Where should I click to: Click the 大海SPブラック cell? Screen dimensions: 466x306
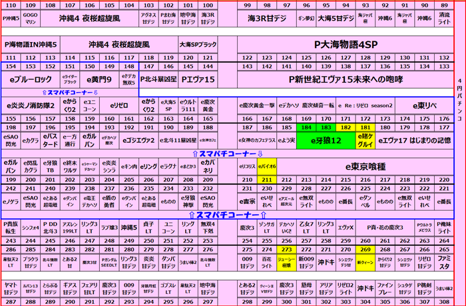pos(198,45)
